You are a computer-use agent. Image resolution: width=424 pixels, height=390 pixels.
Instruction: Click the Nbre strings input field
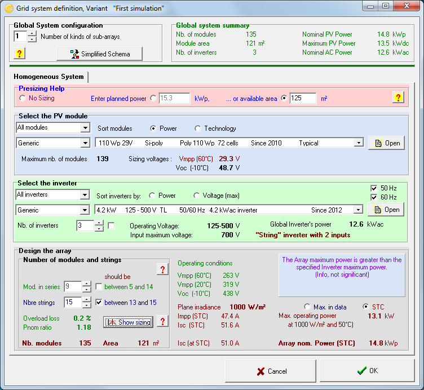point(73,302)
